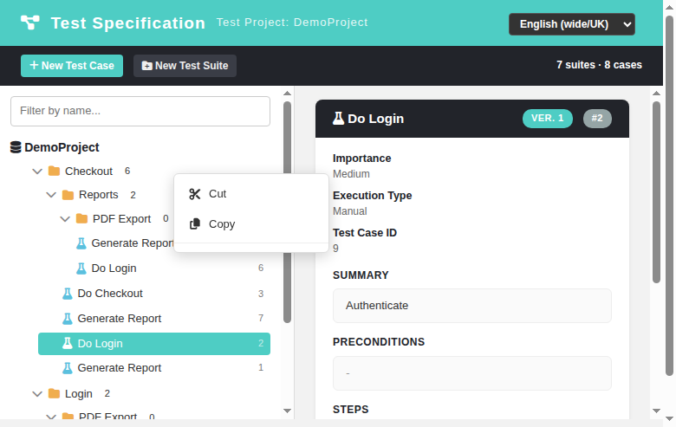The image size is (676, 427).
Task: Collapse the PDF Export chevron under Reports
Action: click(x=65, y=219)
